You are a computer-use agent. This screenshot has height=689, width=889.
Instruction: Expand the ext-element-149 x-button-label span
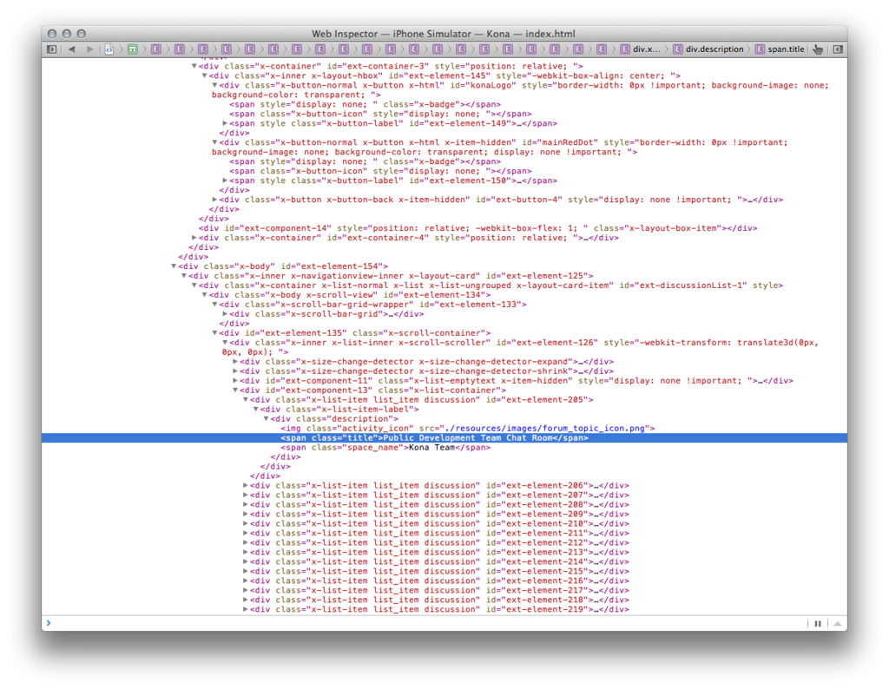point(225,123)
